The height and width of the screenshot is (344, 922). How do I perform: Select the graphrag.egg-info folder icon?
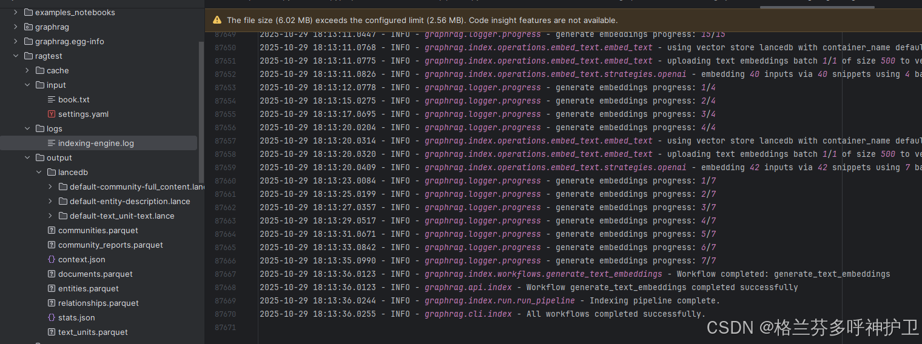coord(29,41)
